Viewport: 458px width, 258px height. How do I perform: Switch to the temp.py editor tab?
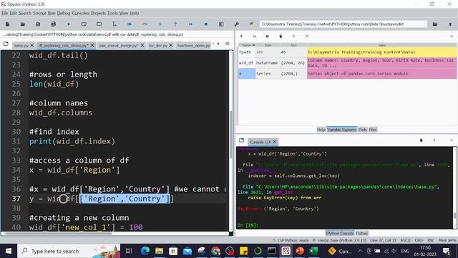point(21,46)
